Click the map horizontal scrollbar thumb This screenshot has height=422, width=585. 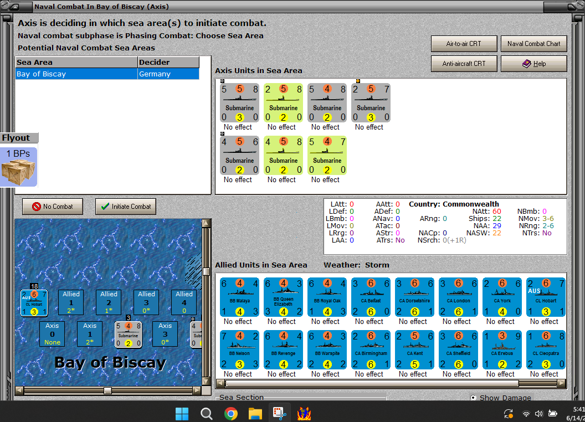pos(107,390)
